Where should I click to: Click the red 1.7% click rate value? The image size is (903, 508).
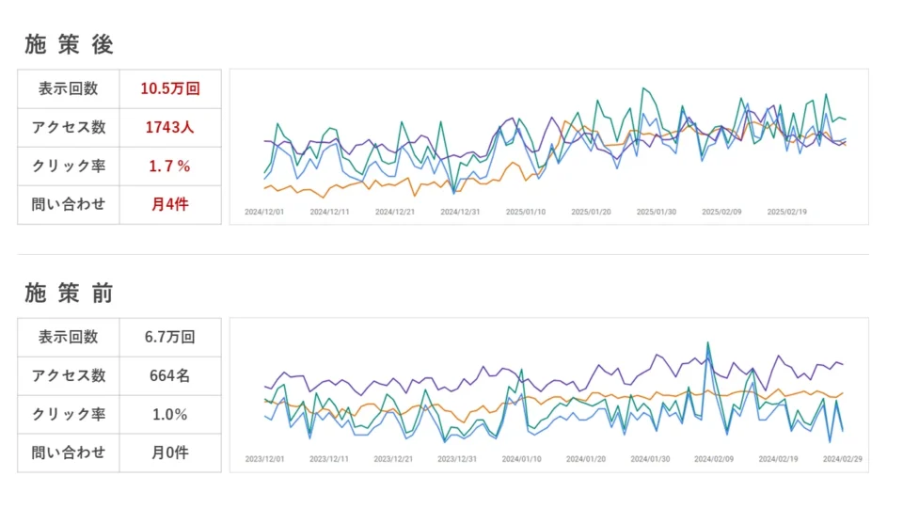[x=170, y=166]
